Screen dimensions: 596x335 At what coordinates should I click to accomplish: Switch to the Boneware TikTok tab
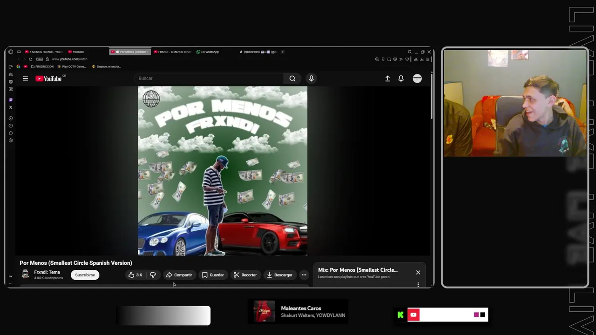coord(258,52)
